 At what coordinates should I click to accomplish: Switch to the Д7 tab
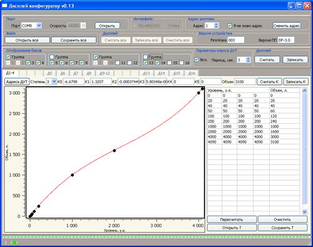tap(76, 73)
